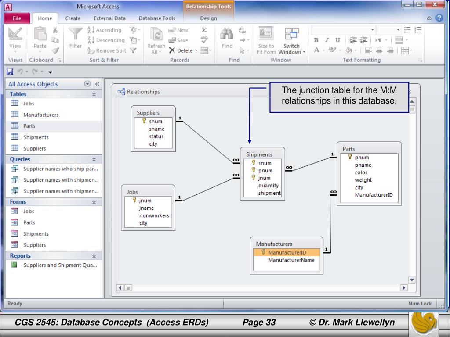The image size is (450, 337).
Task: Click Remove Sort
Action: point(107,50)
